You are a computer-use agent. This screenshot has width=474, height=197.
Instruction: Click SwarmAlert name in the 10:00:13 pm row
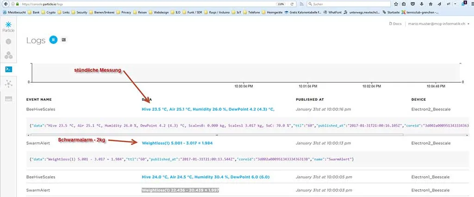pyautogui.click(x=38, y=143)
